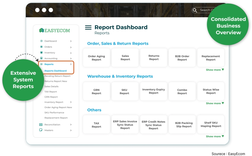
Task: Open the Inventory sidebar menu item
Action: click(50, 53)
